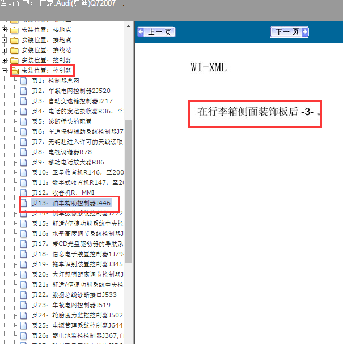The image size is (343, 344).
Task: Open 页25：电源管理系统控制器J644
Action: (77, 325)
